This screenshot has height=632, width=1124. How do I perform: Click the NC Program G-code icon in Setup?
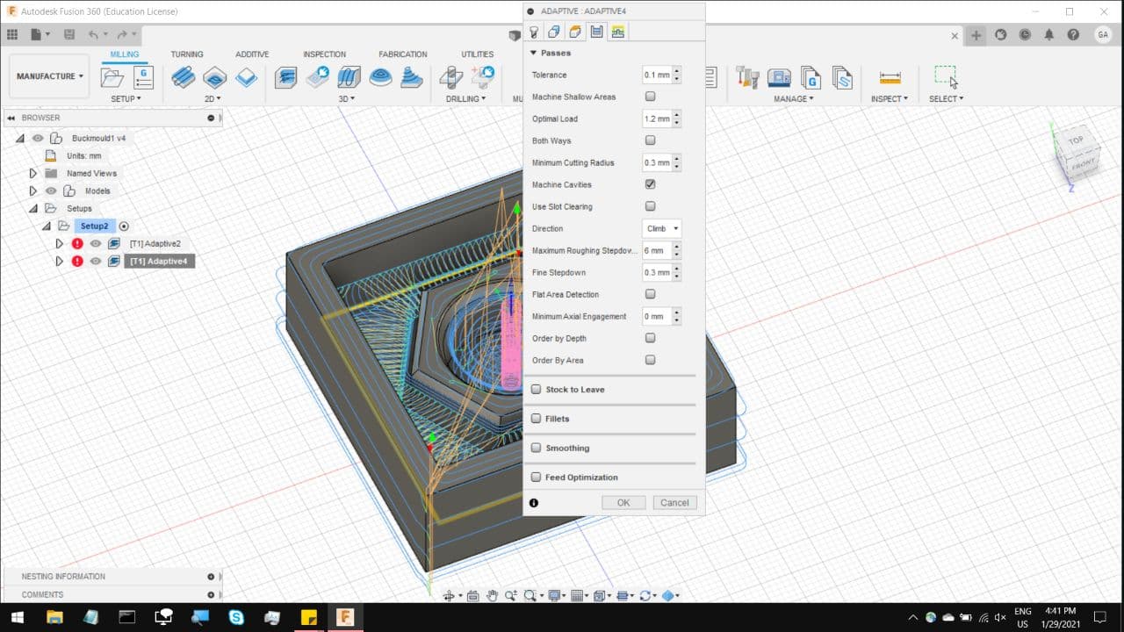click(x=143, y=77)
